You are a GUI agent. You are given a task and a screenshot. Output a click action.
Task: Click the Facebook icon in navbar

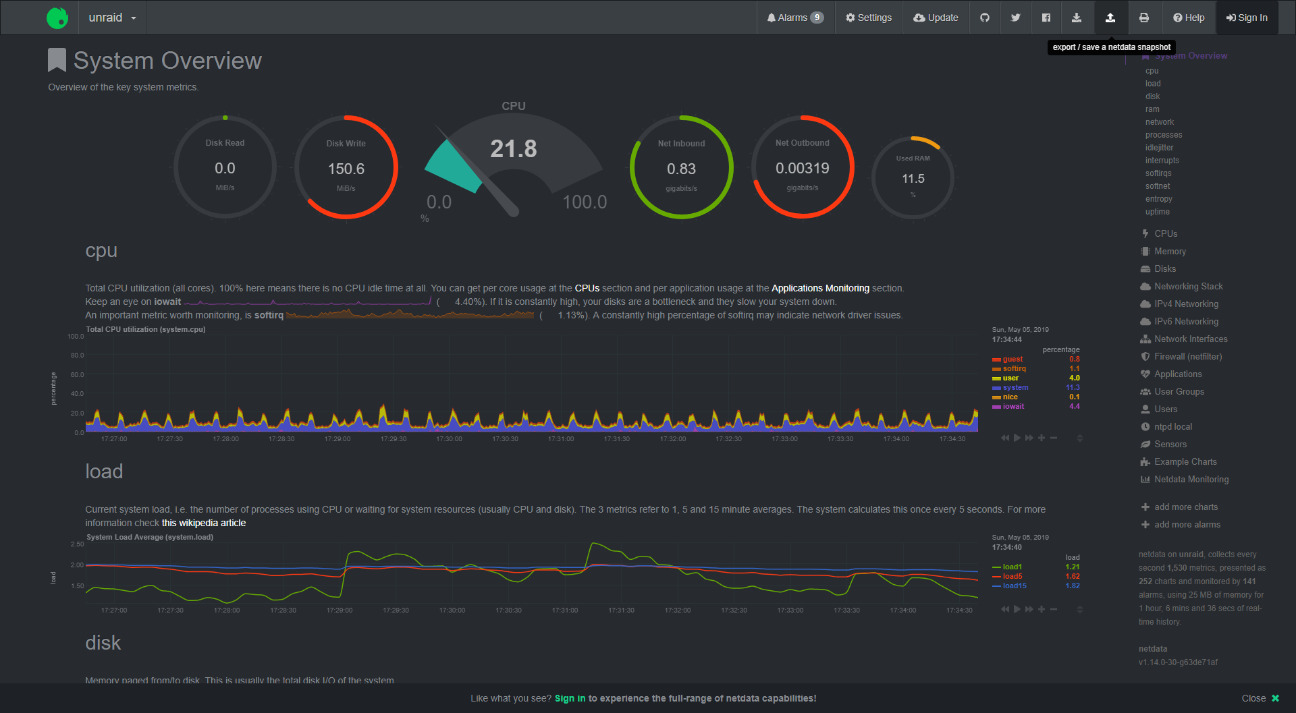click(x=1046, y=18)
